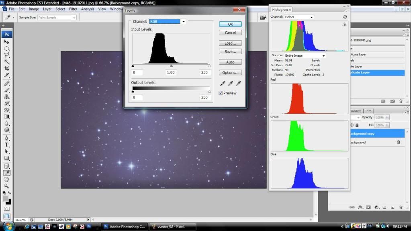Click the cached data warning triangle
The image size is (411, 231).
344,25
